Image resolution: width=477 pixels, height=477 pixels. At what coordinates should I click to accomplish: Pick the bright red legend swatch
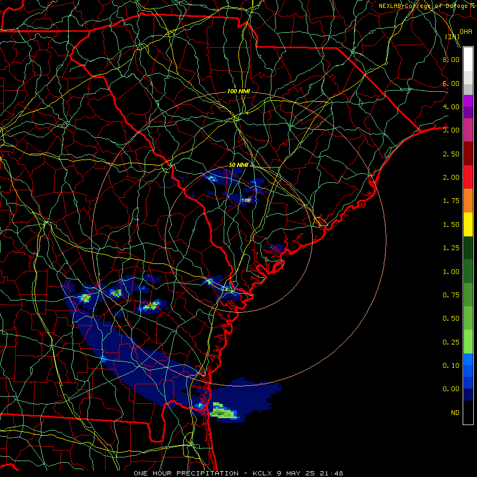pyautogui.click(x=468, y=177)
